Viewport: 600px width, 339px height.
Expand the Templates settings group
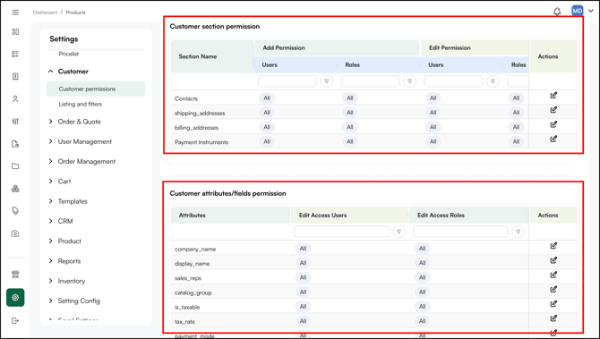tap(50, 201)
